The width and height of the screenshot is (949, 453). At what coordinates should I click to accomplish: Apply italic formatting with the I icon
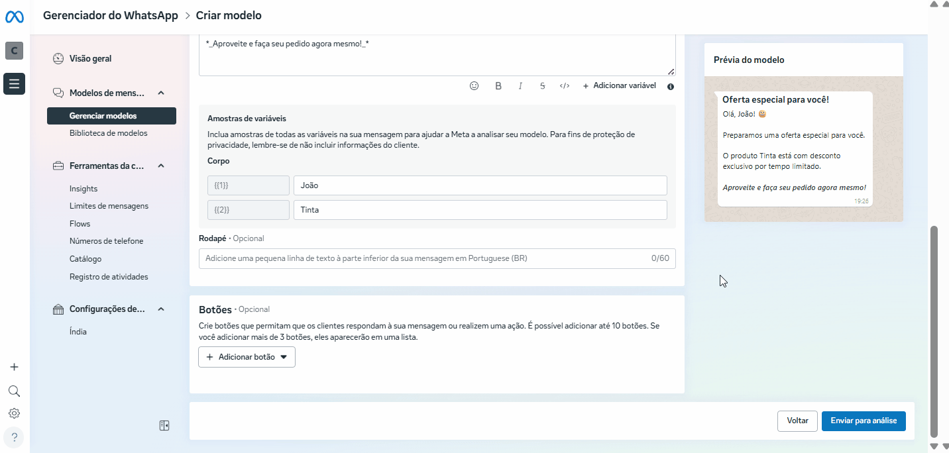click(x=520, y=86)
